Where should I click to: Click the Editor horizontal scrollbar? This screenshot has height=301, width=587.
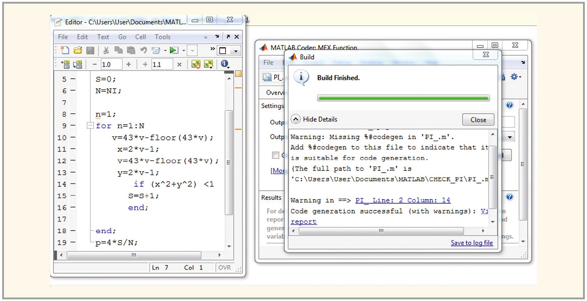point(133,255)
